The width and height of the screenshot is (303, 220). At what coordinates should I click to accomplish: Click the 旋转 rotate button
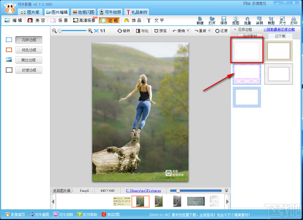tap(124, 31)
